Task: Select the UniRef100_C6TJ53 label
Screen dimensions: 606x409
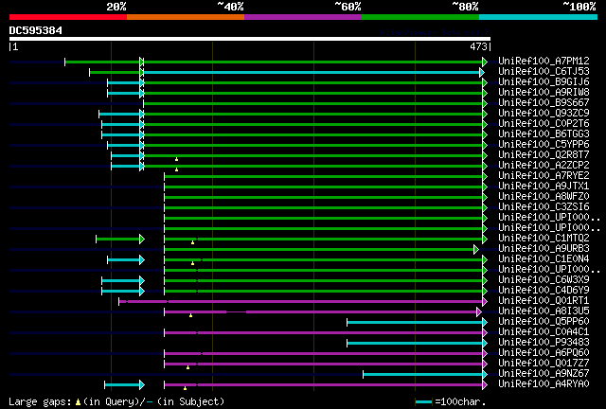Action: point(544,72)
